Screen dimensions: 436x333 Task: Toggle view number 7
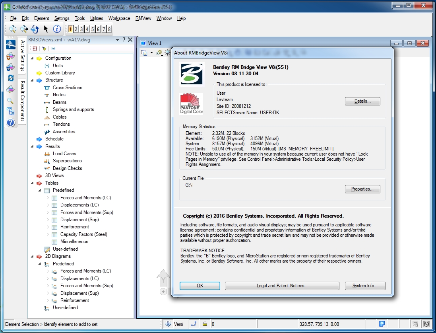click(x=104, y=29)
